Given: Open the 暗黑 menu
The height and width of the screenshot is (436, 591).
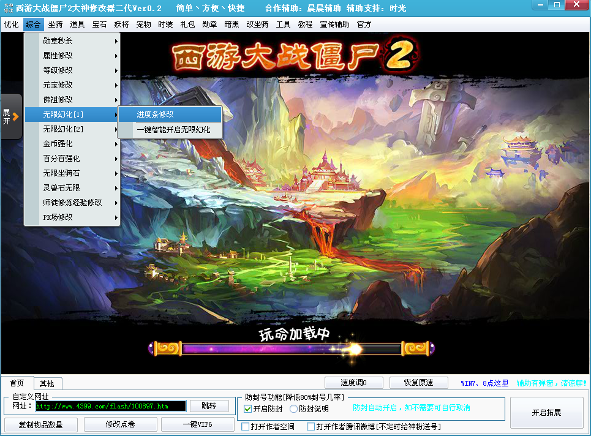Looking at the screenshot, I should click(232, 24).
